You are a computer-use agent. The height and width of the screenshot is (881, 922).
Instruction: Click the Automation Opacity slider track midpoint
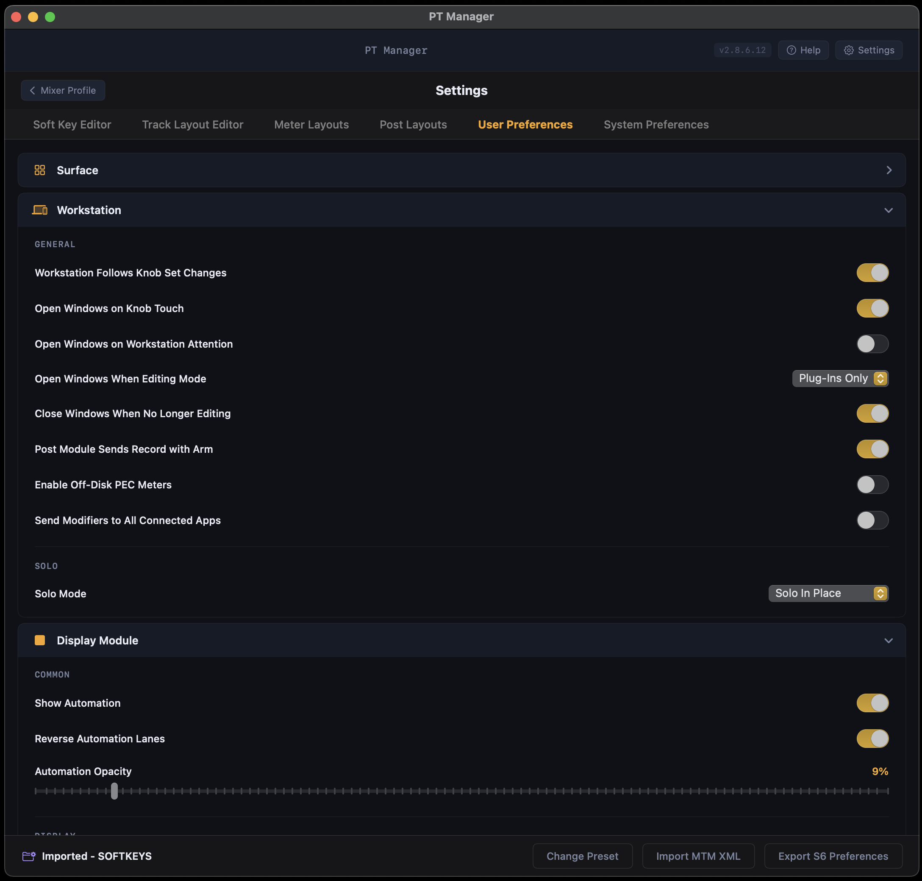pos(461,791)
